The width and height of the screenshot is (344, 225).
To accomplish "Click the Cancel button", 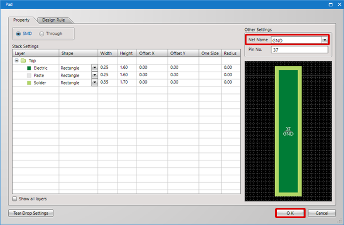I will 322,213.
